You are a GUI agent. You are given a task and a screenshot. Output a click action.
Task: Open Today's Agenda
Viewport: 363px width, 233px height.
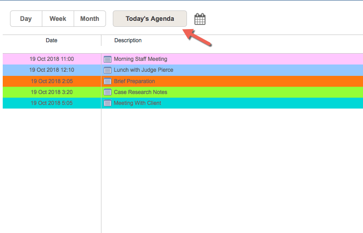[x=150, y=19]
